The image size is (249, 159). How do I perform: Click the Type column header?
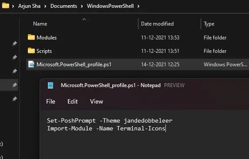click(x=209, y=24)
